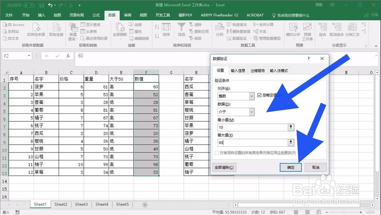
Task: Click the 自文本 import option
Action: (11, 38)
